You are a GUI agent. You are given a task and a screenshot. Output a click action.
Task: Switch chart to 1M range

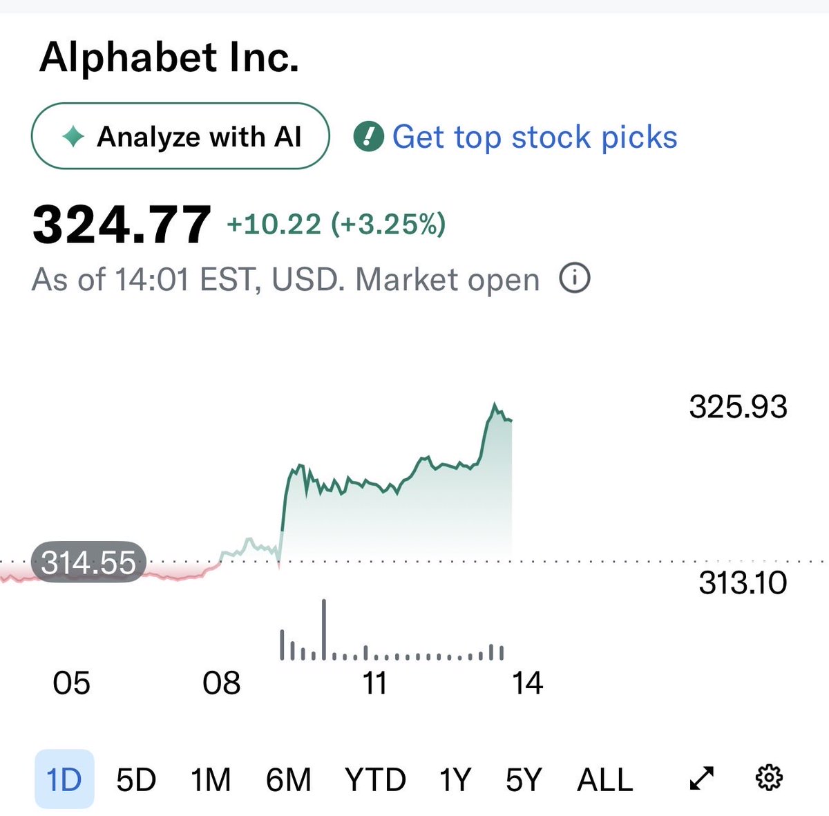(x=211, y=779)
